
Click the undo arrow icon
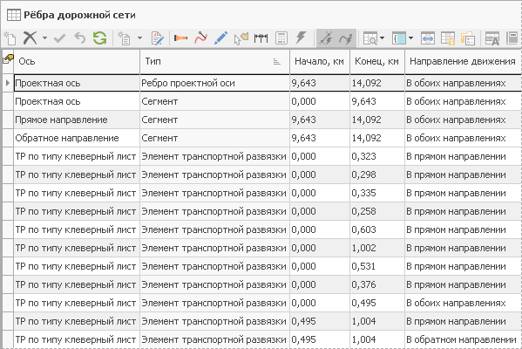tap(80, 38)
